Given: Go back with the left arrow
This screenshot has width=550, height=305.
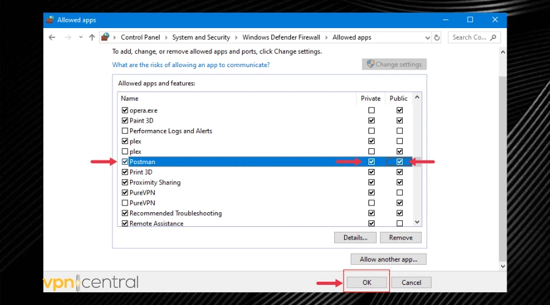Looking at the screenshot, I should tap(52, 37).
